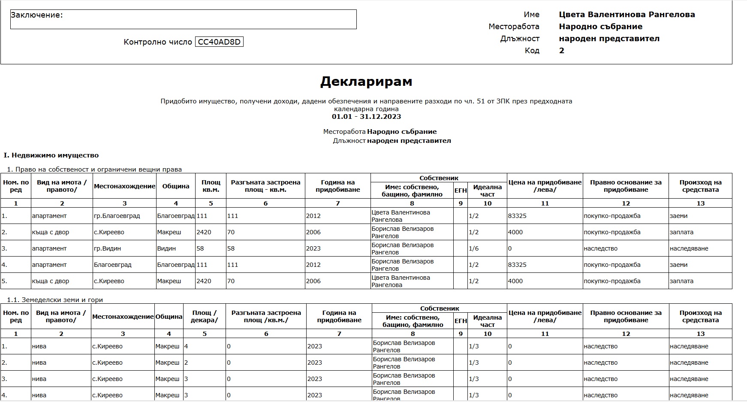Click share 1/3 in farmland row 2
Screen dimensions: 747x402
pos(474,363)
